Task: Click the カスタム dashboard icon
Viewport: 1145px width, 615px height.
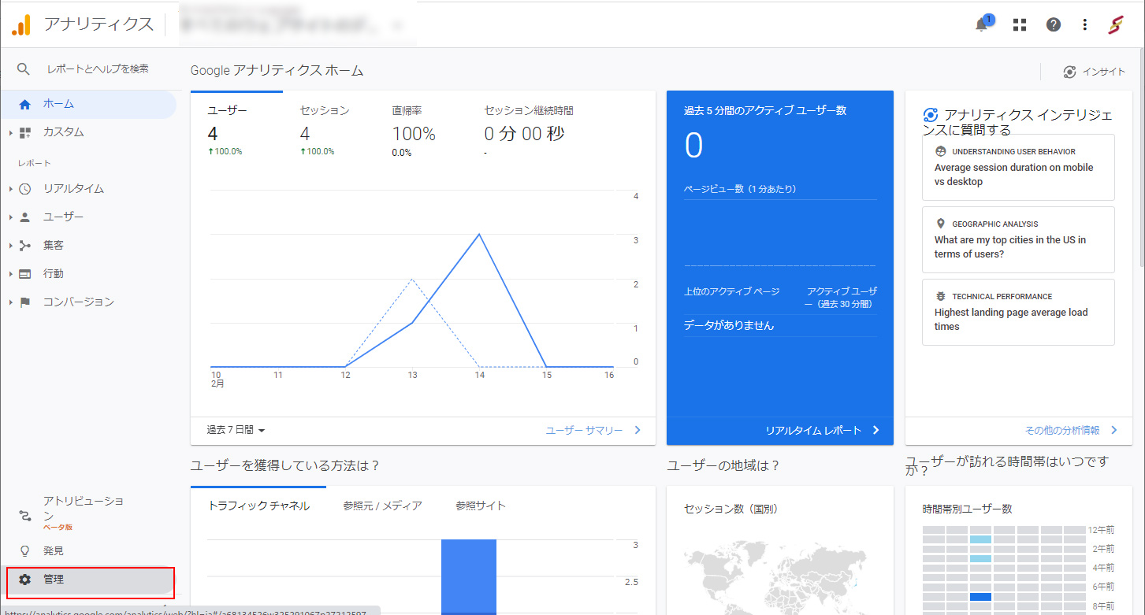Action: point(25,132)
